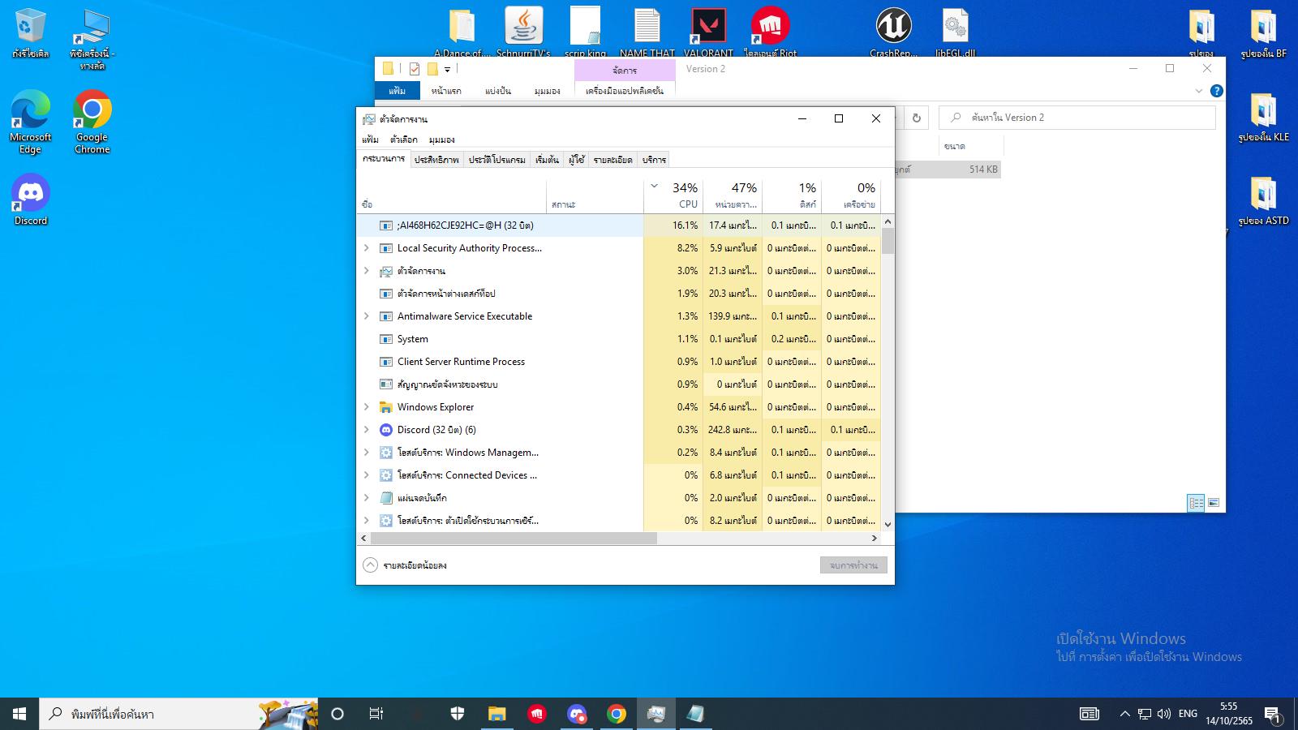The image size is (1298, 730).
Task: Open File Explorer from the taskbar
Action: [496, 714]
